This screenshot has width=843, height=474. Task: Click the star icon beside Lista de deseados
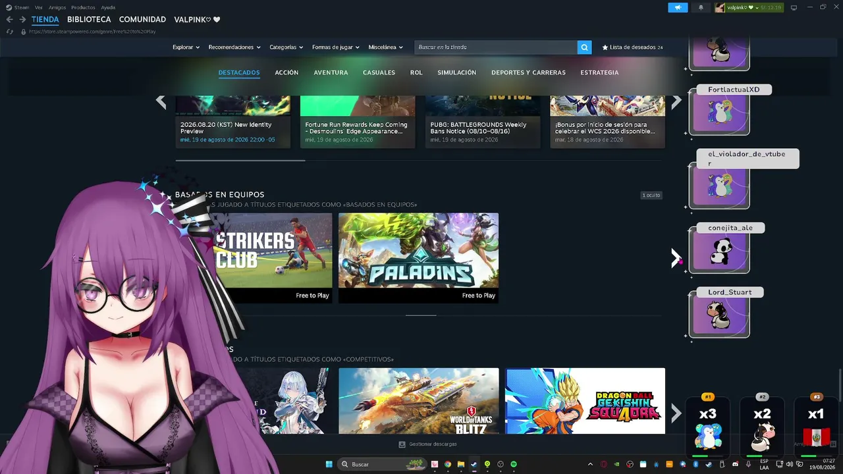click(x=605, y=47)
